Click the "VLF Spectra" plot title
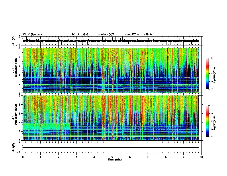The width and height of the screenshot is (227, 176). [x=32, y=35]
